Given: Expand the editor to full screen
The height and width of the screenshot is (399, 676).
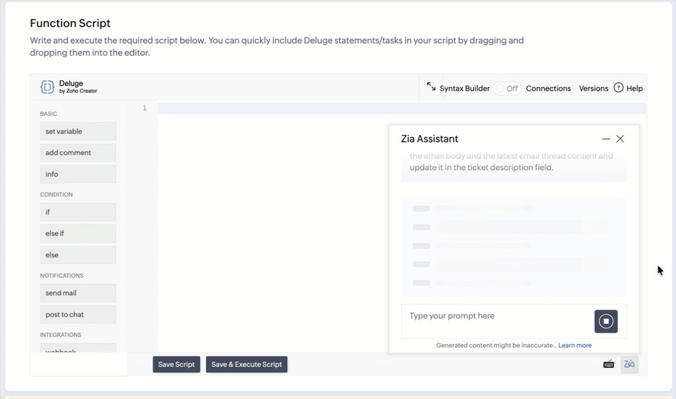Looking at the screenshot, I should click(431, 86).
